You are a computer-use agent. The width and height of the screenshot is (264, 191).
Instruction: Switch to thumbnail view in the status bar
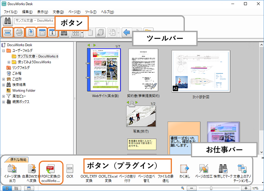(x=7, y=188)
